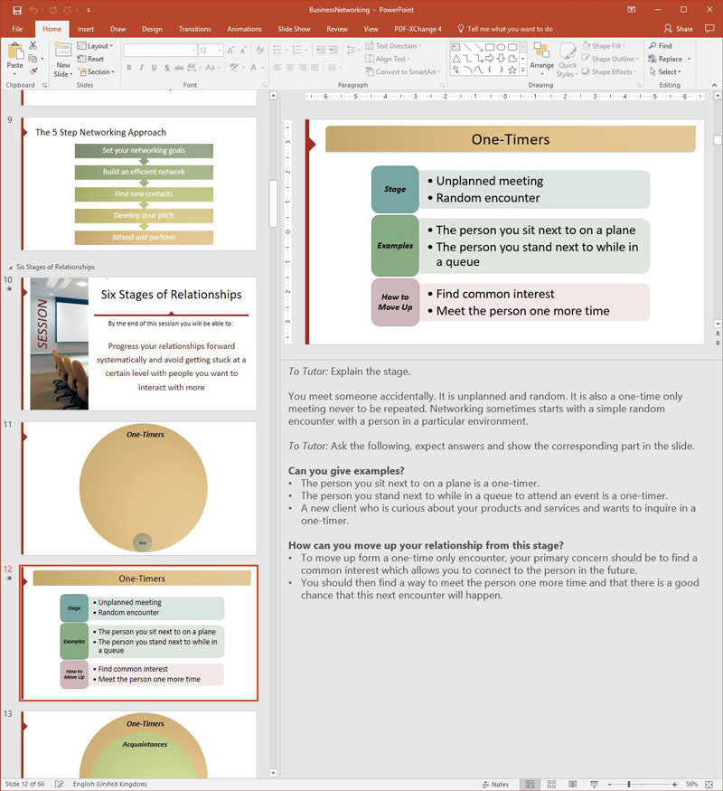Toggle Center paragraph alignment

(290, 68)
